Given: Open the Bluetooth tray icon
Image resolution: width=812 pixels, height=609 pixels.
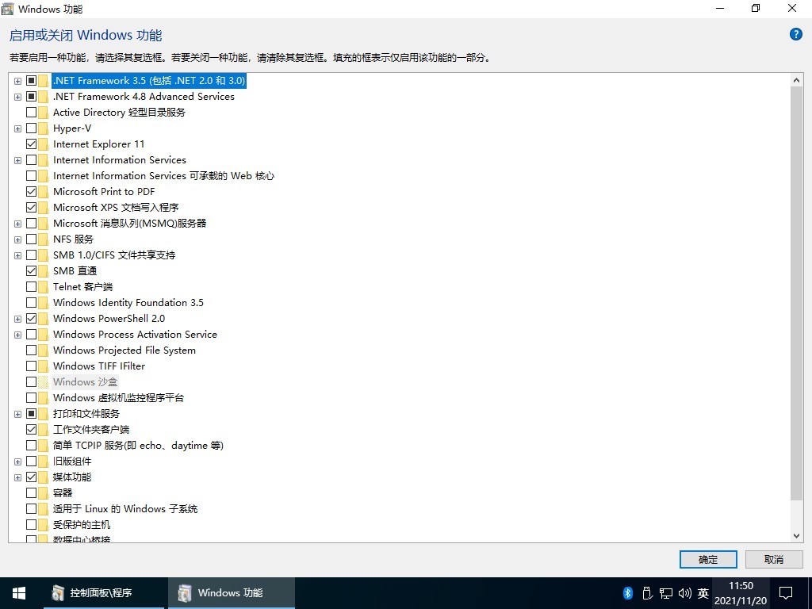Looking at the screenshot, I should [627, 592].
